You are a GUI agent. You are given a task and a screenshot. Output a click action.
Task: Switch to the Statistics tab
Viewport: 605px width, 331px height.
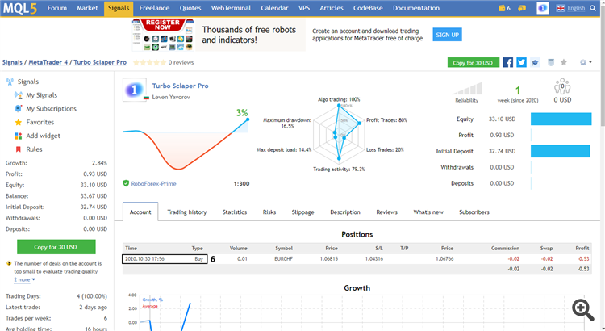pos(235,212)
